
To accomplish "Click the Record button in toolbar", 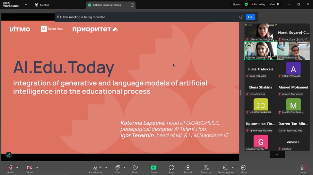I will coord(188,169).
